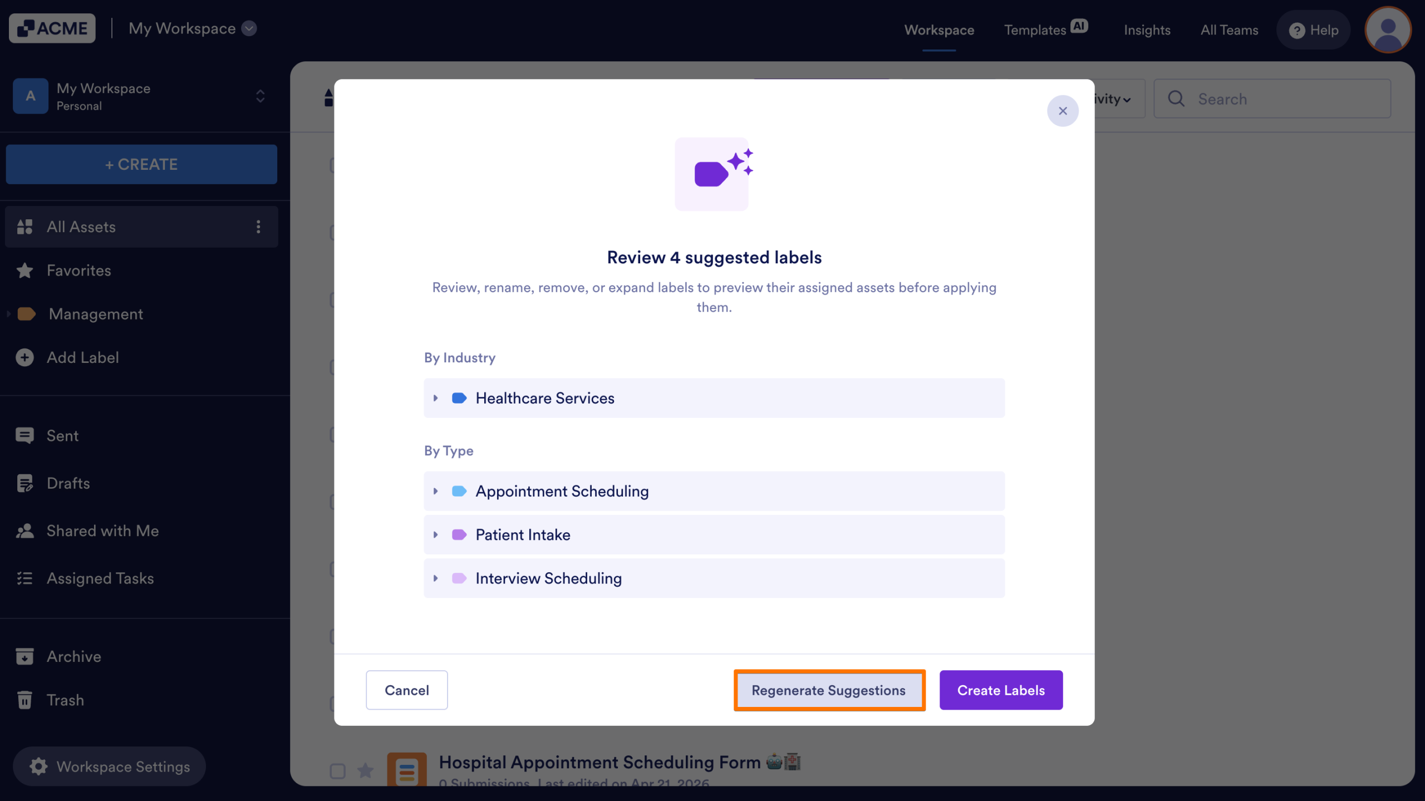Expand the Healthcare Services label
1425x801 pixels.
coord(436,398)
